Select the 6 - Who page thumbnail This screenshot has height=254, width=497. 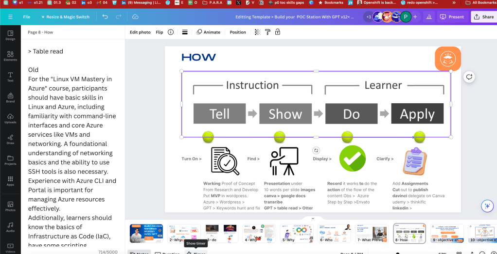(335, 234)
